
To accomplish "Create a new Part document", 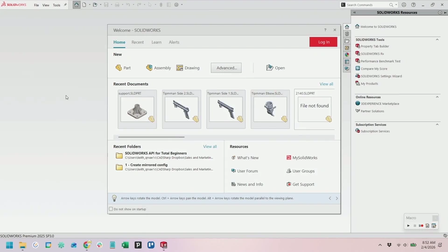I will click(123, 68).
